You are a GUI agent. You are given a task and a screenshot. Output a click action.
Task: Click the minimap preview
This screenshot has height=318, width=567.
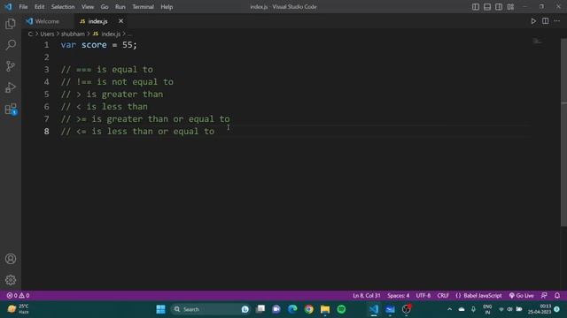538,42
